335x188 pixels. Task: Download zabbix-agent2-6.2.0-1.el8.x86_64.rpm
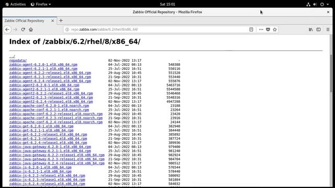click(44, 85)
